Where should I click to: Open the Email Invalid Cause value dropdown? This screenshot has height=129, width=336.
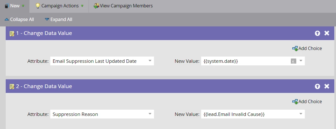[301, 114]
